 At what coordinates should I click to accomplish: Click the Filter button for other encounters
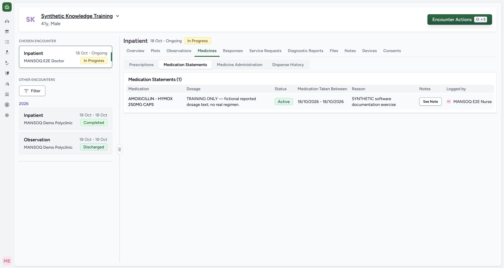click(32, 91)
